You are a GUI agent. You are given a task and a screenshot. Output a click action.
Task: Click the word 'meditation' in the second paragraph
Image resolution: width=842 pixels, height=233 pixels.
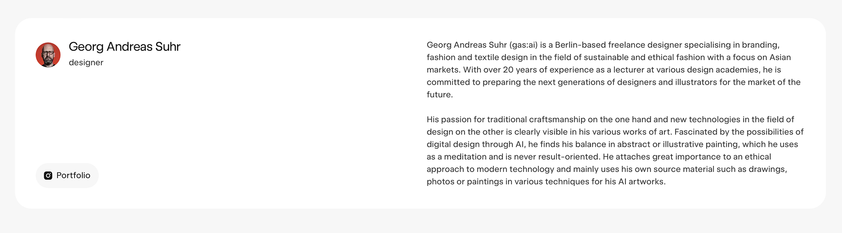465,157
